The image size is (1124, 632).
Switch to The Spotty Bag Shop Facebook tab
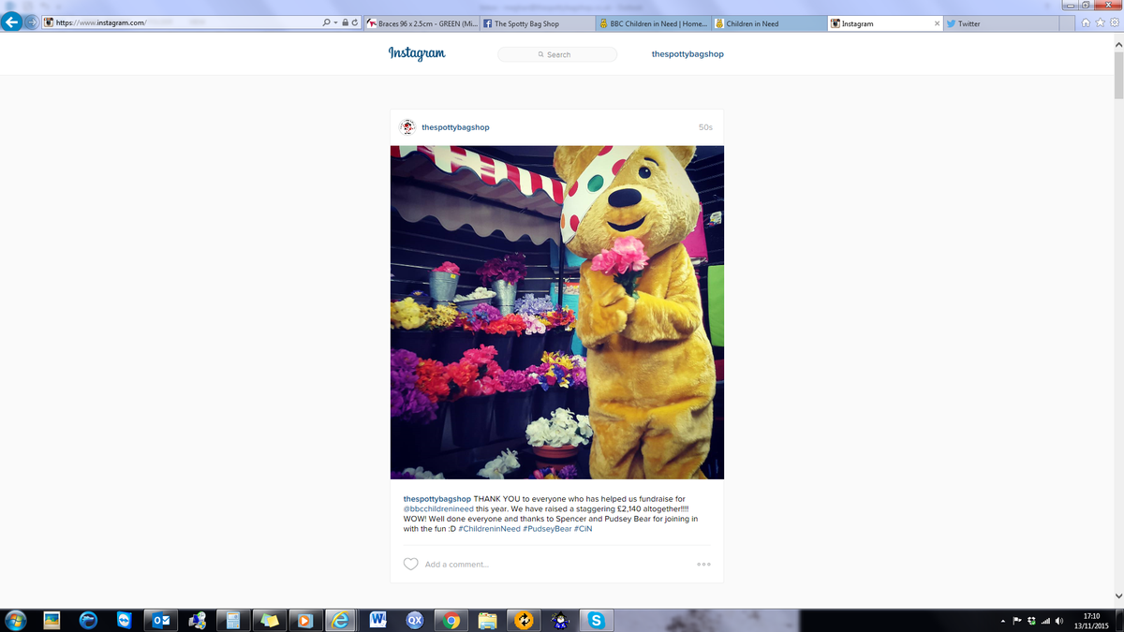(536, 23)
